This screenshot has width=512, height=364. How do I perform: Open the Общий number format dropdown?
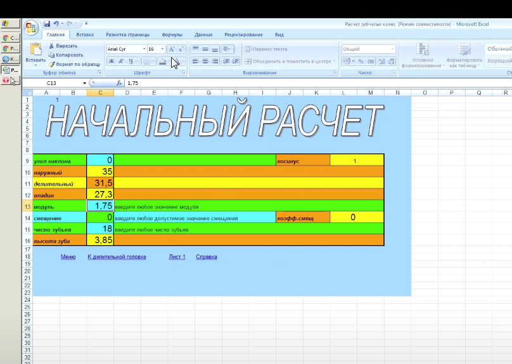392,49
